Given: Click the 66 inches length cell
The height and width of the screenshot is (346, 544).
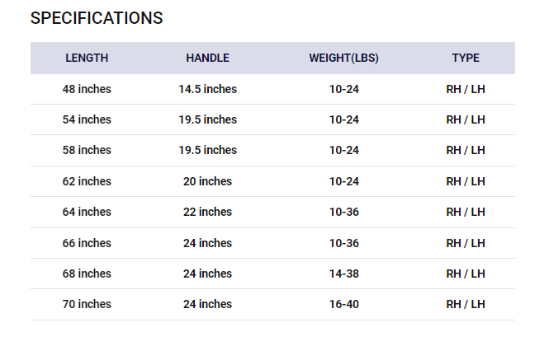Looking at the screenshot, I should point(87,243).
